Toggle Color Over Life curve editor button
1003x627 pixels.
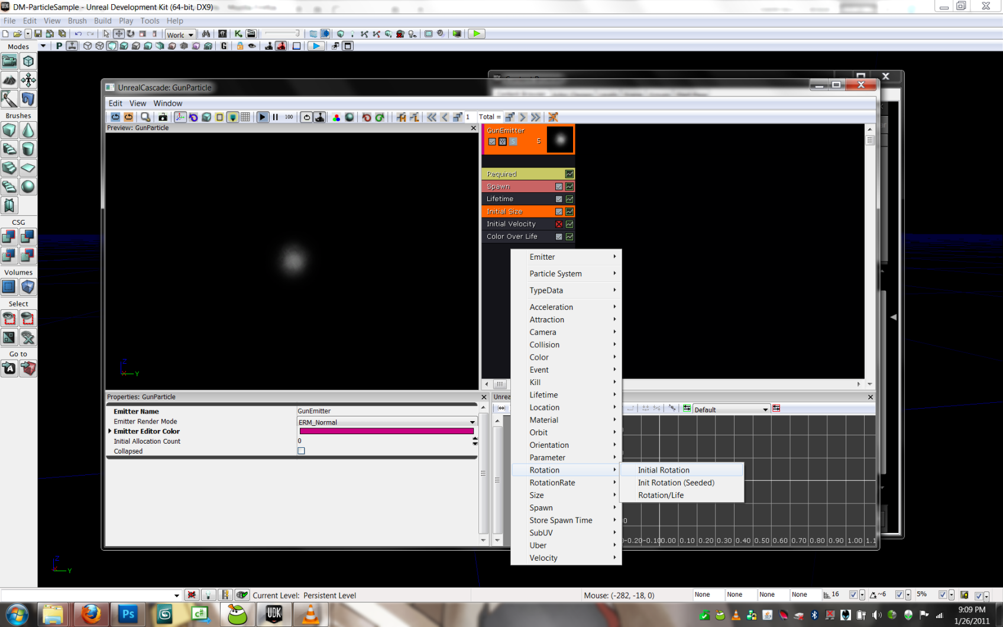click(570, 237)
